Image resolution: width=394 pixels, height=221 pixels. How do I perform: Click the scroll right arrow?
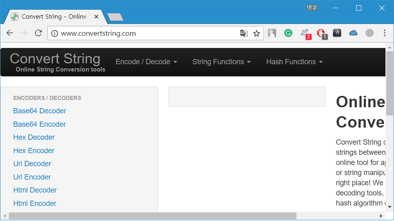tap(381, 216)
